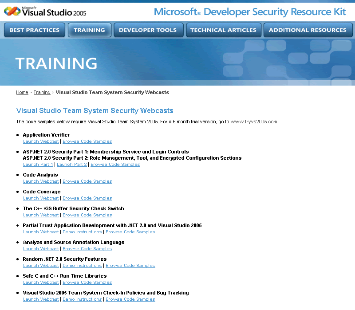Viewport: 355px width, 310px height.
Task: Launch Check-In Policies and Bug Tracking webcast
Action: click(x=41, y=299)
